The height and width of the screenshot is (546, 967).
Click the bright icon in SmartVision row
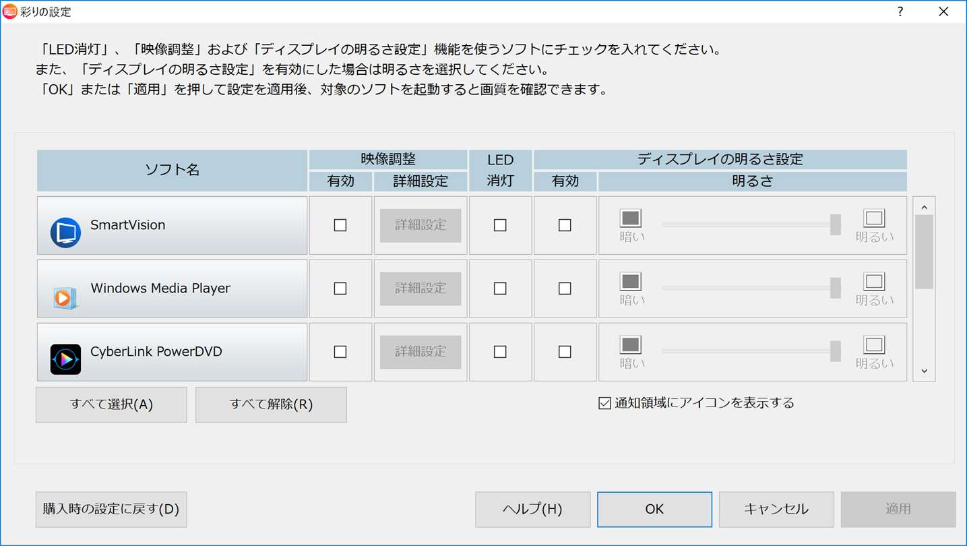[874, 218]
